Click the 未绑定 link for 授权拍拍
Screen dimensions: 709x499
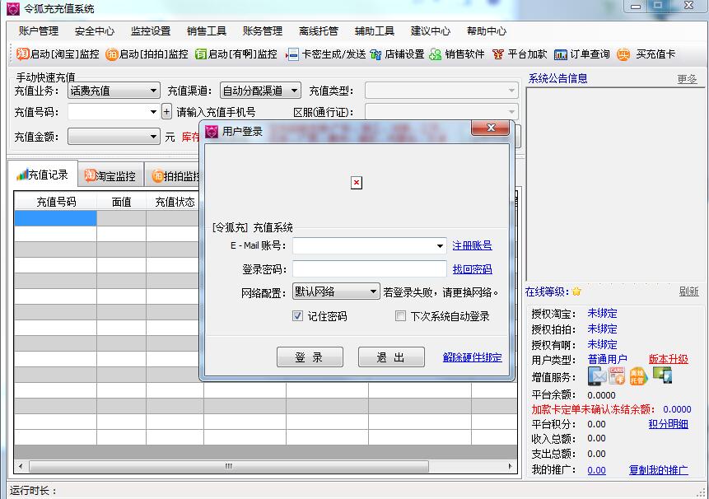click(x=602, y=329)
